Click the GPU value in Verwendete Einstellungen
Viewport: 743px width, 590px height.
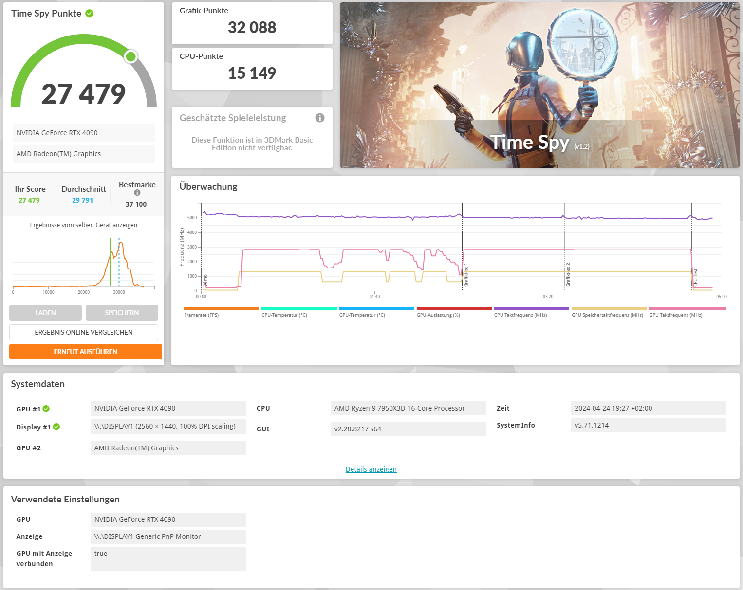(x=168, y=519)
